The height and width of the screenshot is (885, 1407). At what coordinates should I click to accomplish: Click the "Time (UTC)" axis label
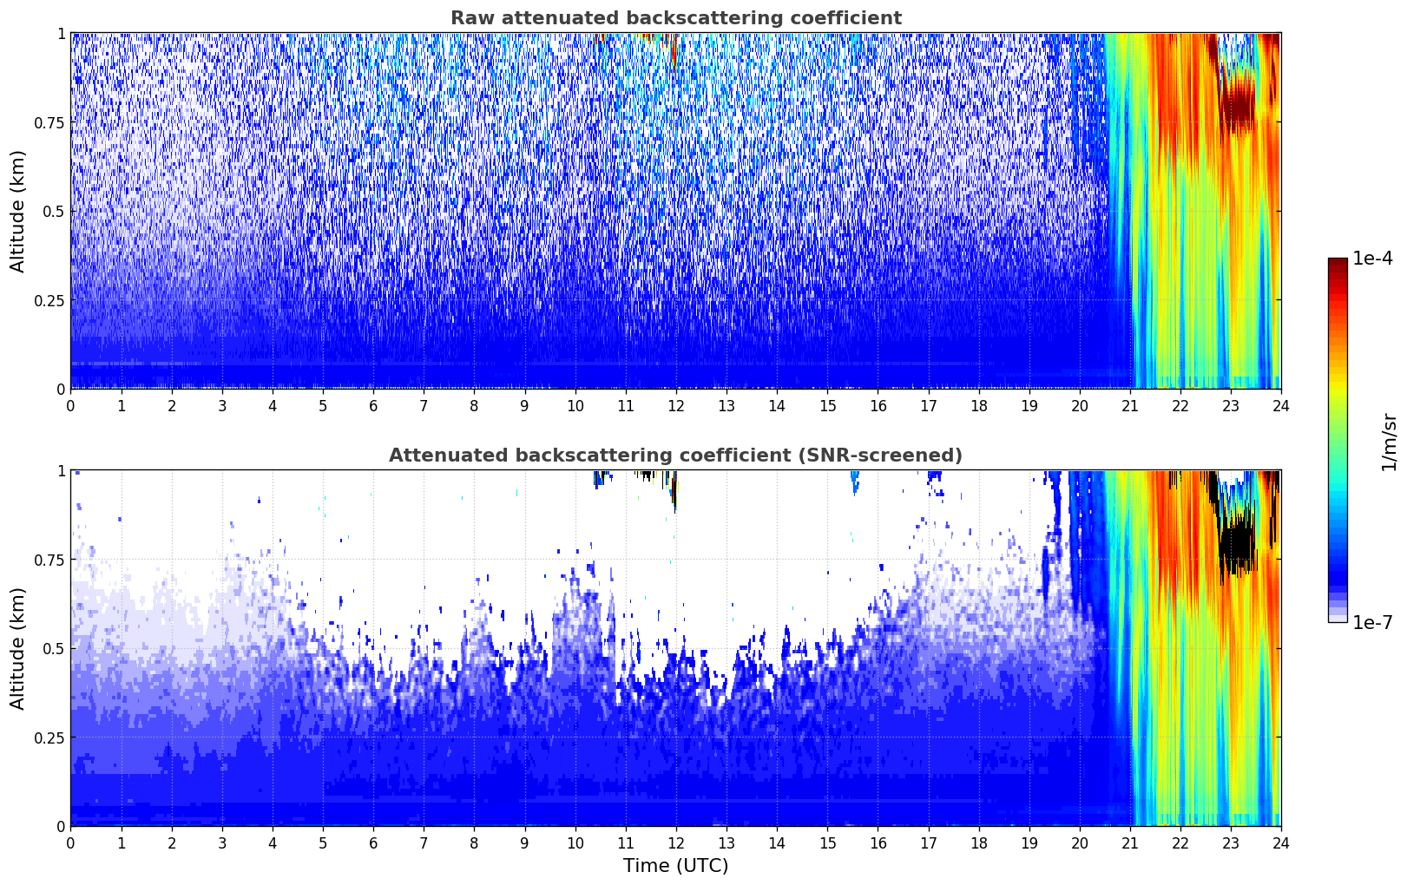point(675,866)
